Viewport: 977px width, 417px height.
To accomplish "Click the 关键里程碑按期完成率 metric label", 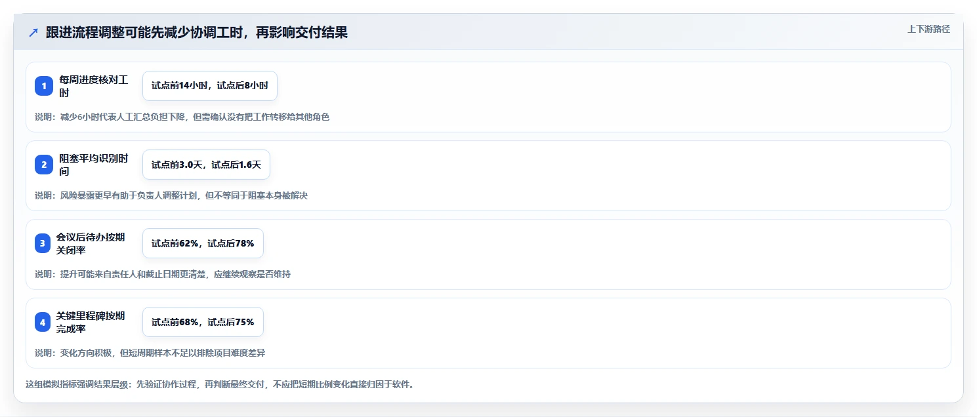I will click(91, 322).
